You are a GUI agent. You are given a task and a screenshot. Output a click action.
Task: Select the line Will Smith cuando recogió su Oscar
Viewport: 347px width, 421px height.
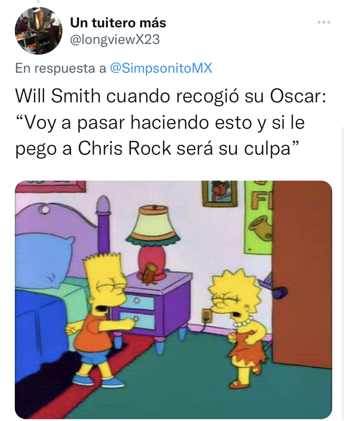click(x=171, y=96)
